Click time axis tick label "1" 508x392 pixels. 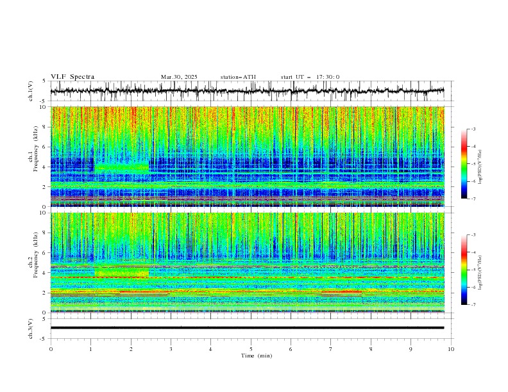(91, 349)
